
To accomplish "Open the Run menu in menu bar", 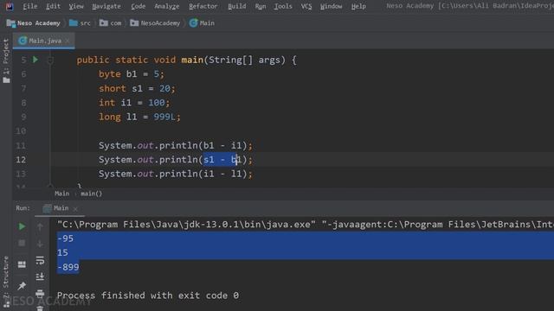I will (x=261, y=6).
